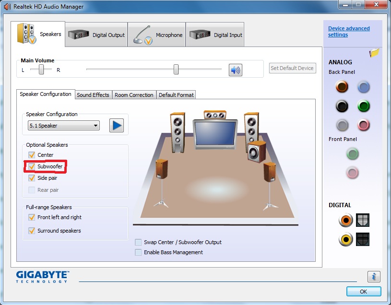
Task: Click the L/R balance slider thumb
Action: (x=41, y=69)
